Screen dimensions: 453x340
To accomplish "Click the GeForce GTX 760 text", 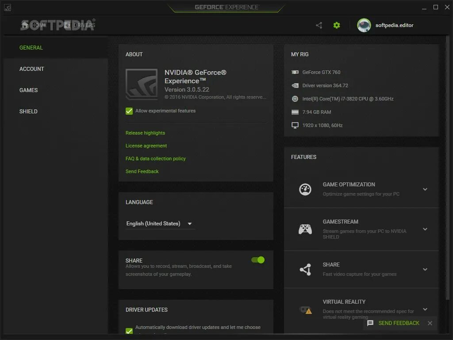I will [321, 72].
